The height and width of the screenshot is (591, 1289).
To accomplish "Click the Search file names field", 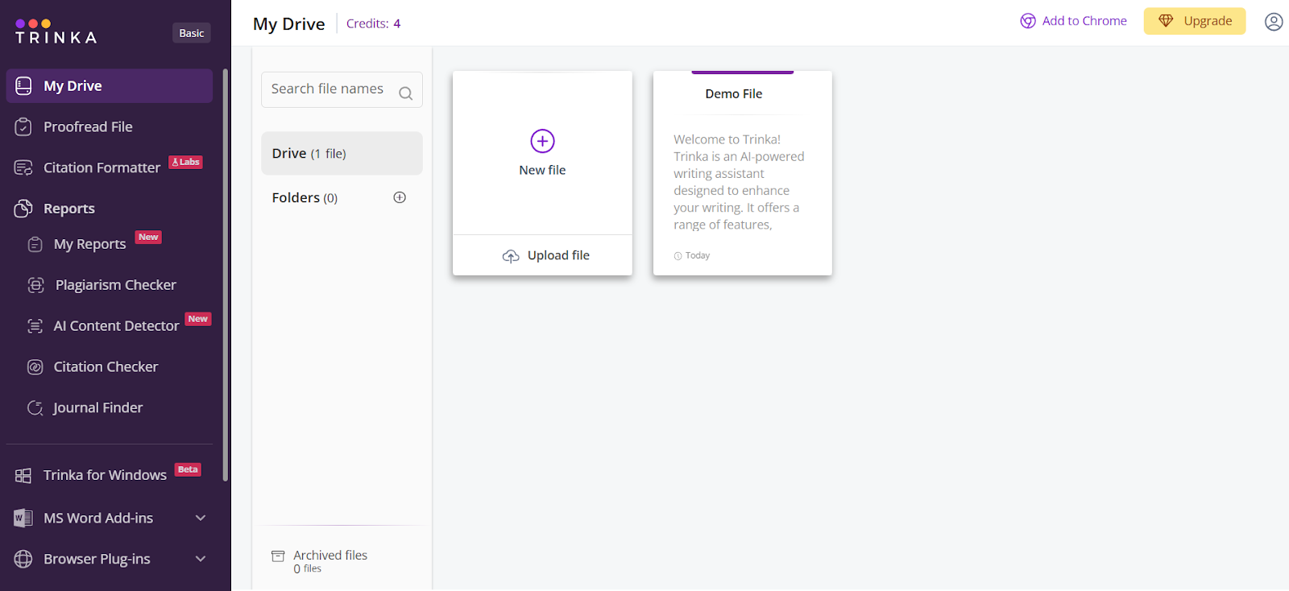I will point(342,89).
